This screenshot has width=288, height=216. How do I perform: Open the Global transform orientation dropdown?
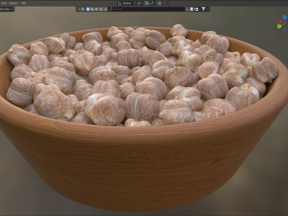pos(126,3)
